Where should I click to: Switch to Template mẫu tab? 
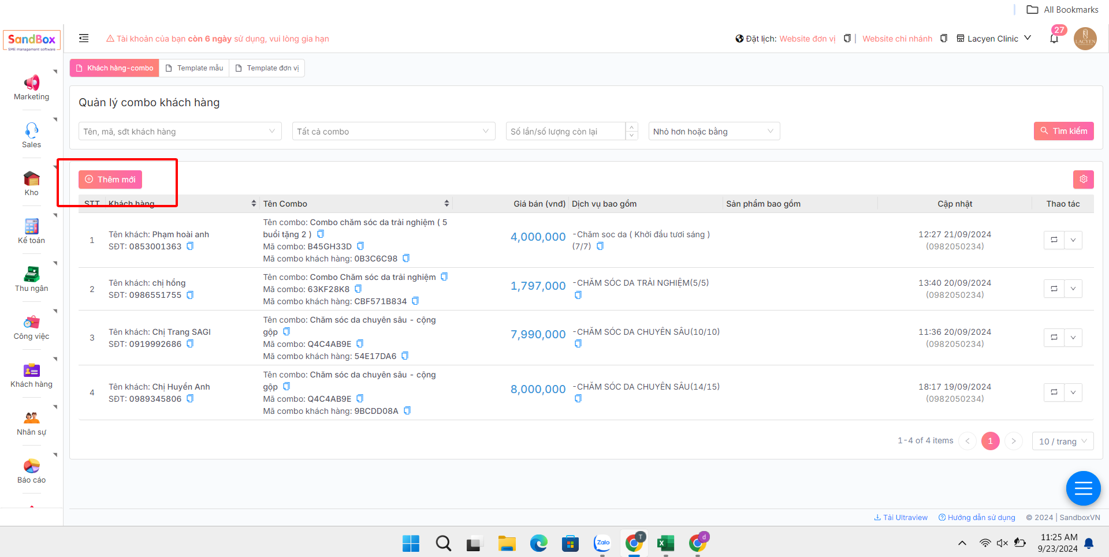click(x=195, y=68)
